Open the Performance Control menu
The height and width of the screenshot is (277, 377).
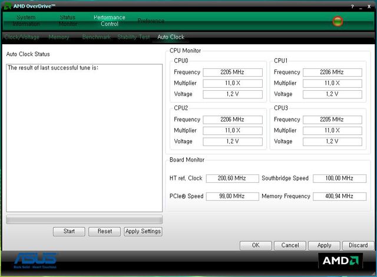pos(110,21)
